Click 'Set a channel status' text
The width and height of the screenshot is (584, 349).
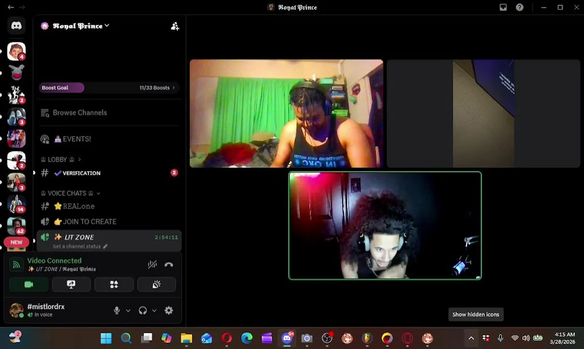[77, 246]
